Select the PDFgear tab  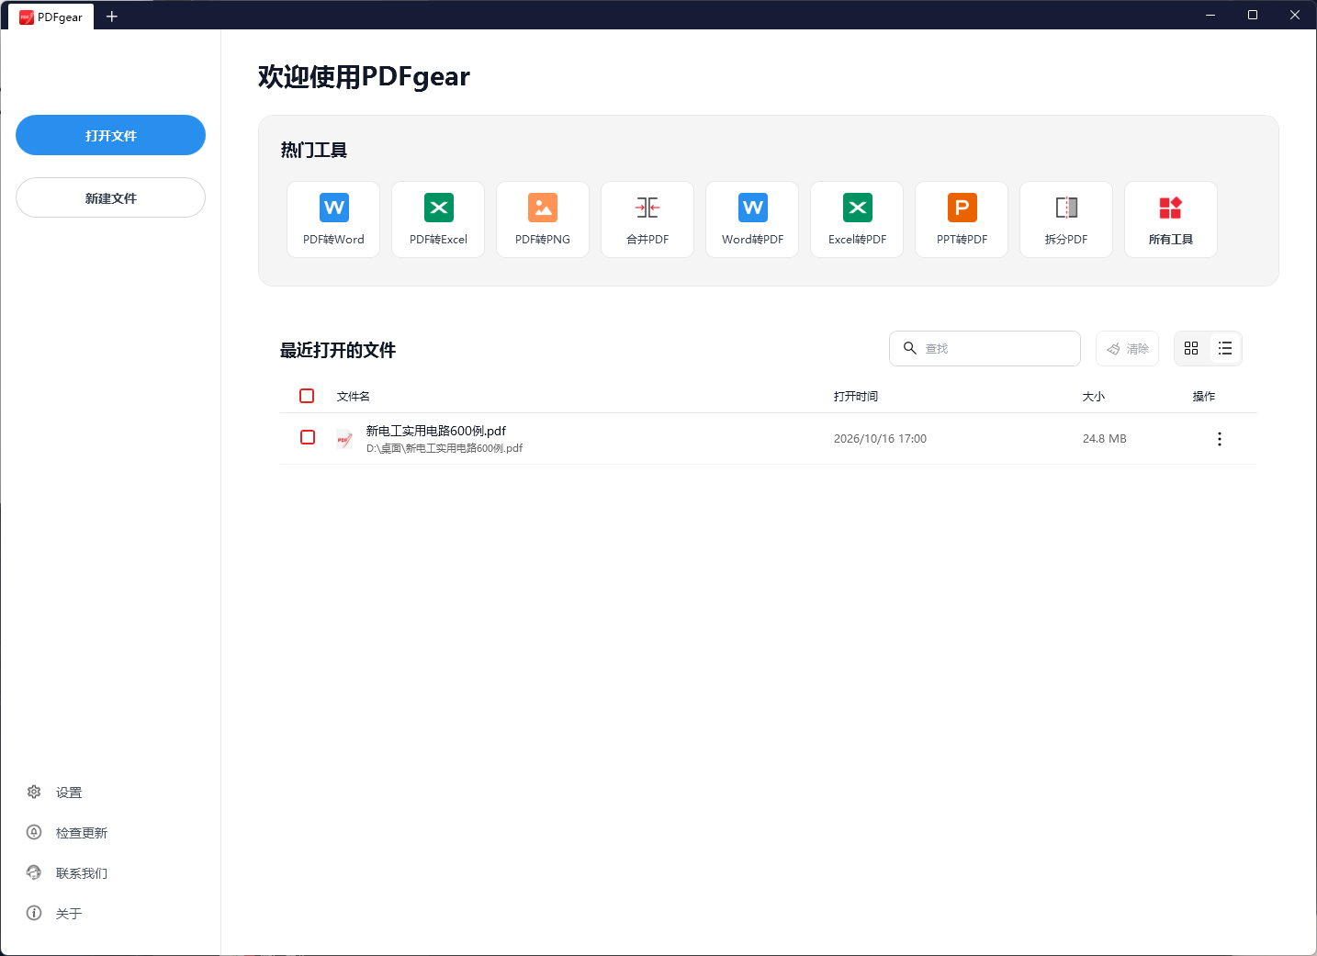51,17
